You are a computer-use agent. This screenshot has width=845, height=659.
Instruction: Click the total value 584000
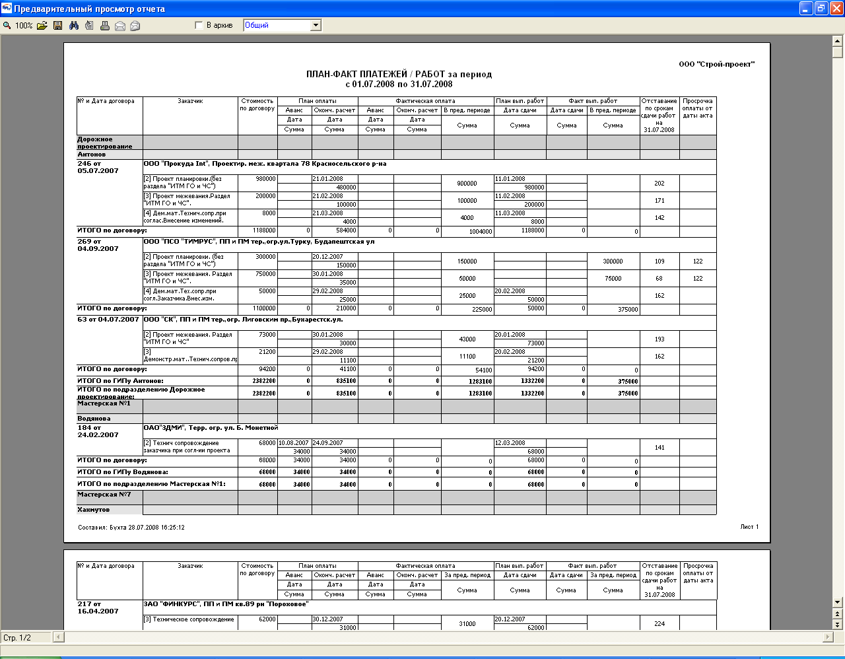pos(346,230)
